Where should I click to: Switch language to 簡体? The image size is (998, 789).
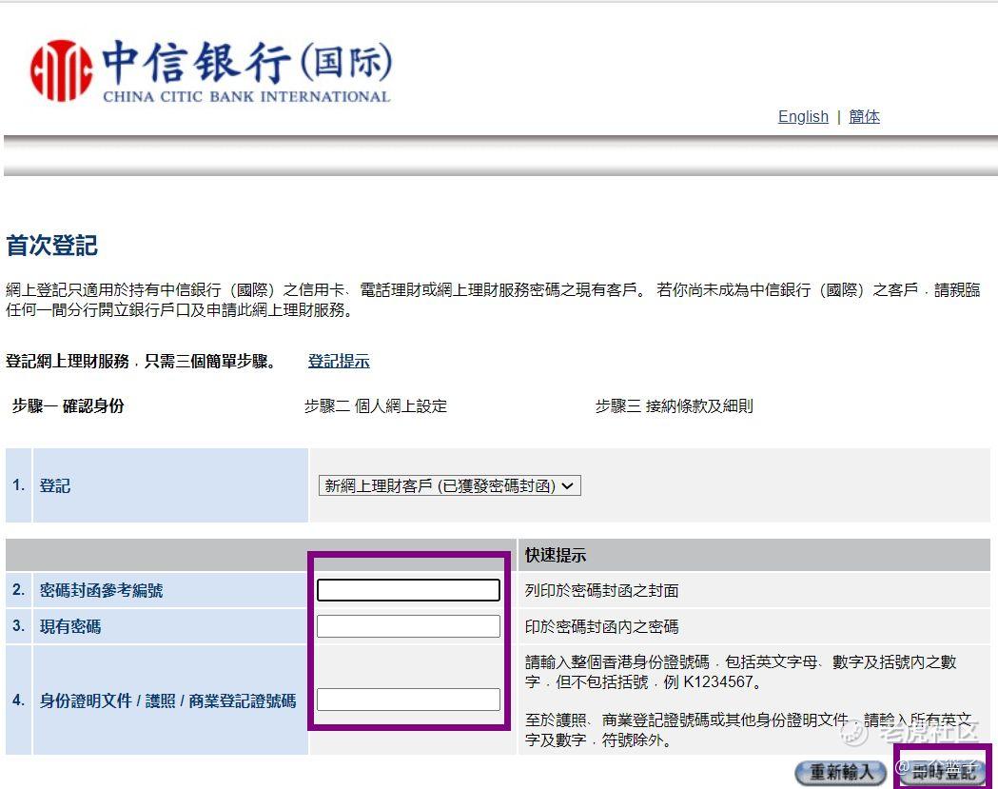[x=865, y=116]
